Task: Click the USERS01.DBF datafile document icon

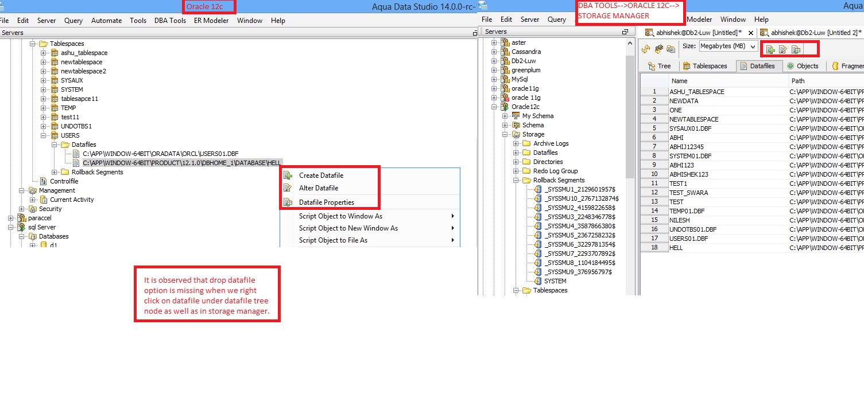Action: (x=76, y=154)
